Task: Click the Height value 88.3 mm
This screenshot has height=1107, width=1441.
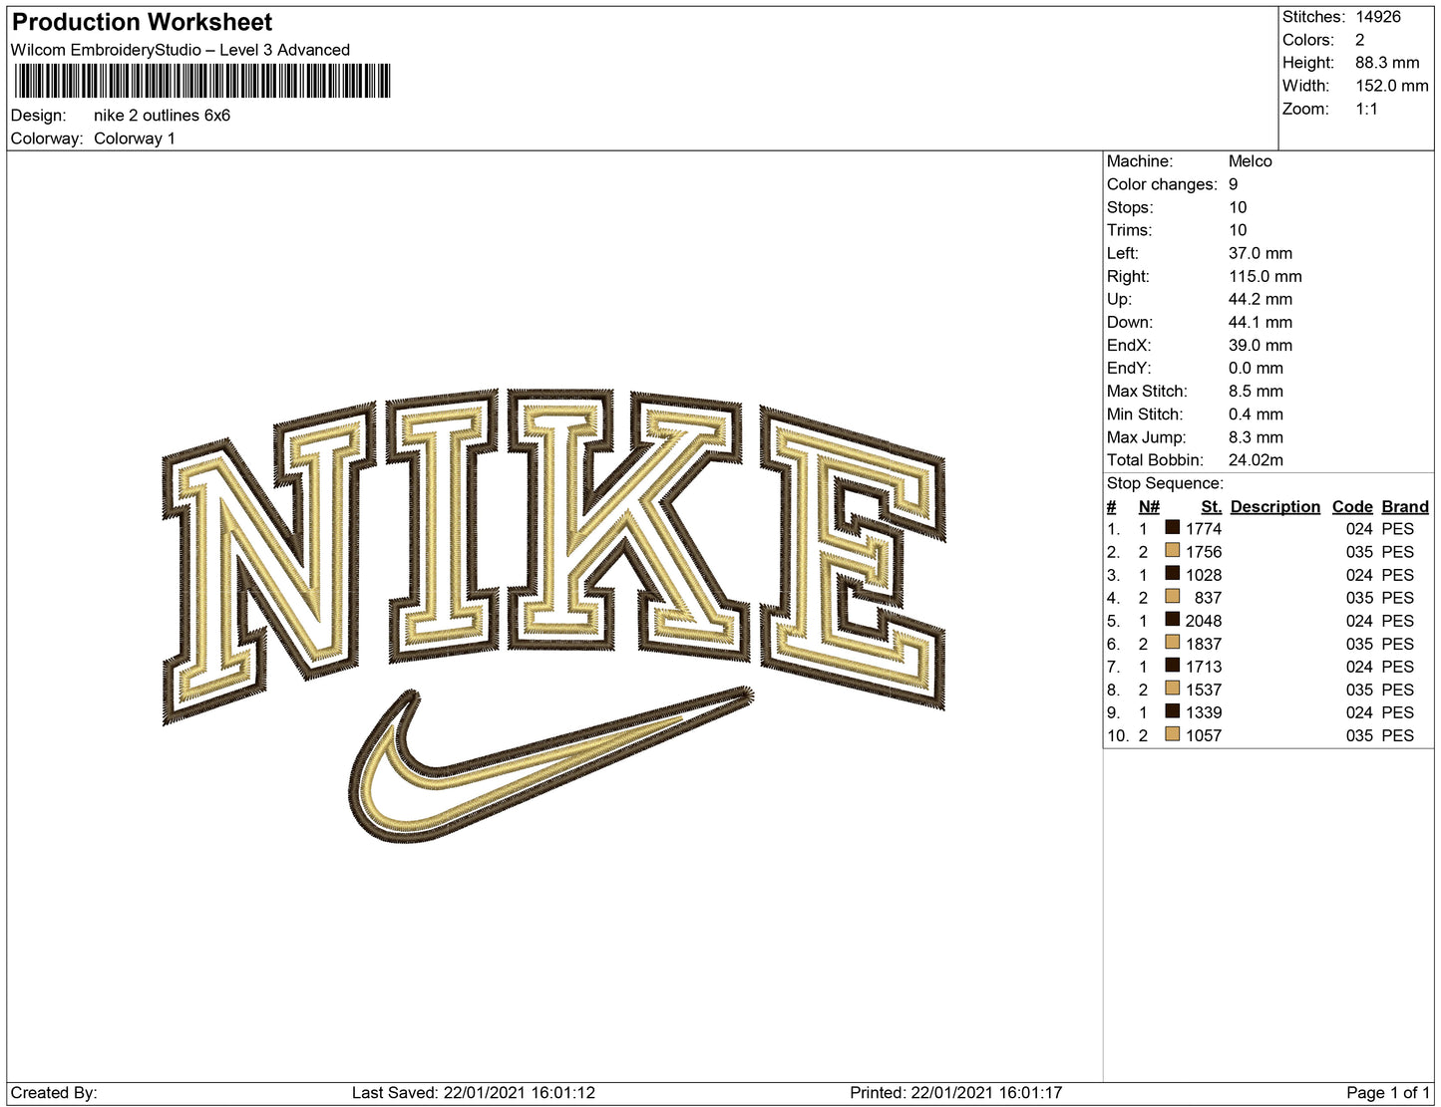Action: [x=1387, y=63]
